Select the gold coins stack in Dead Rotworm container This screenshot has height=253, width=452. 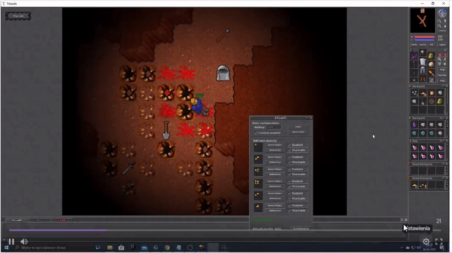pyautogui.click(x=414, y=186)
